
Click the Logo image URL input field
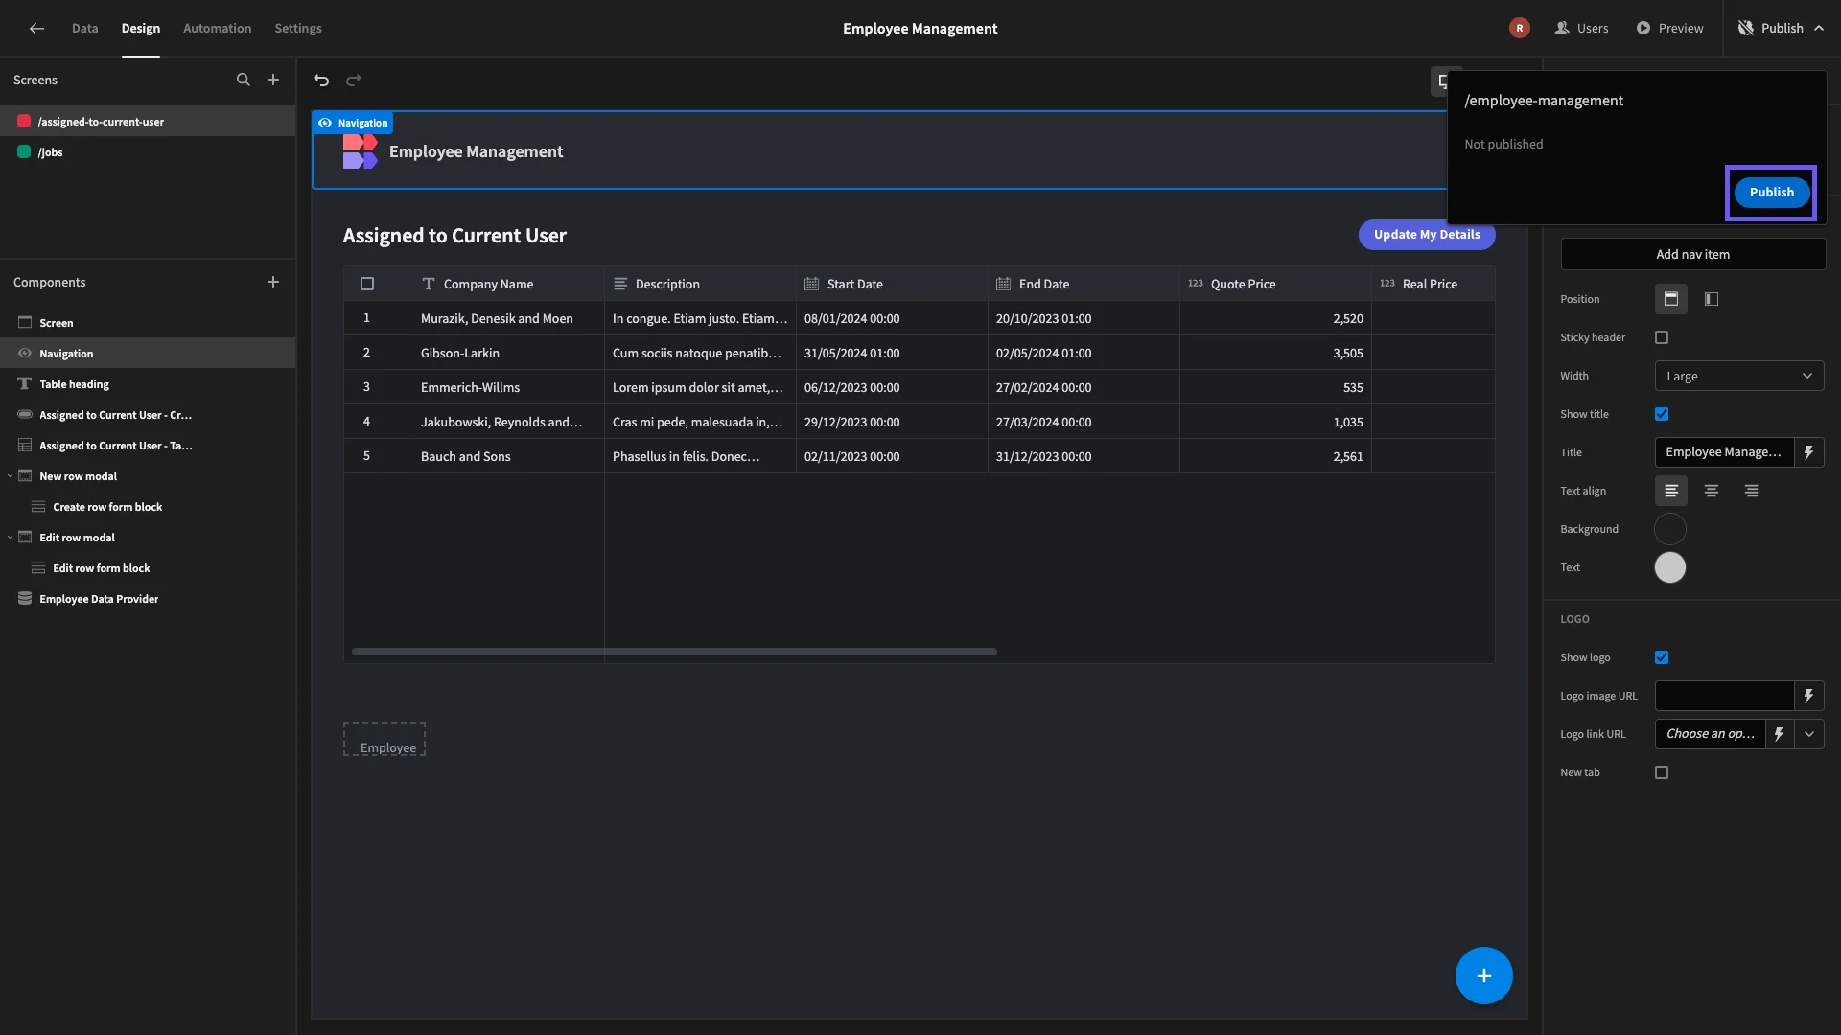pyautogui.click(x=1724, y=696)
